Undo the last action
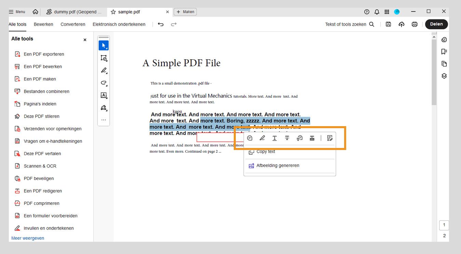461x254 pixels. click(x=161, y=24)
